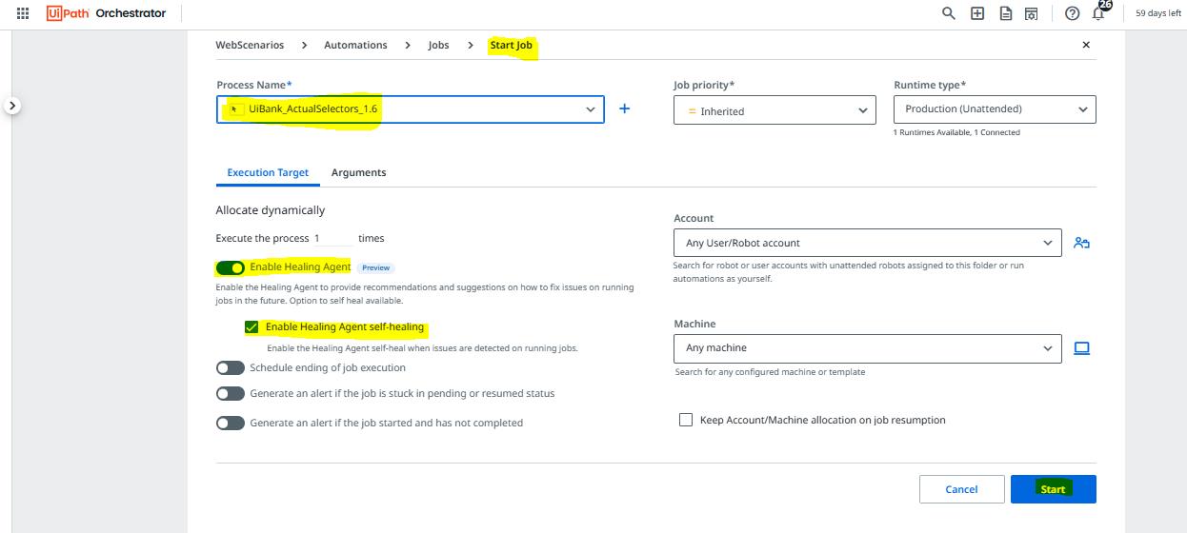This screenshot has width=1187, height=533.
Task: Check Keep Account/Machine allocation on job resumption
Action: 686,420
